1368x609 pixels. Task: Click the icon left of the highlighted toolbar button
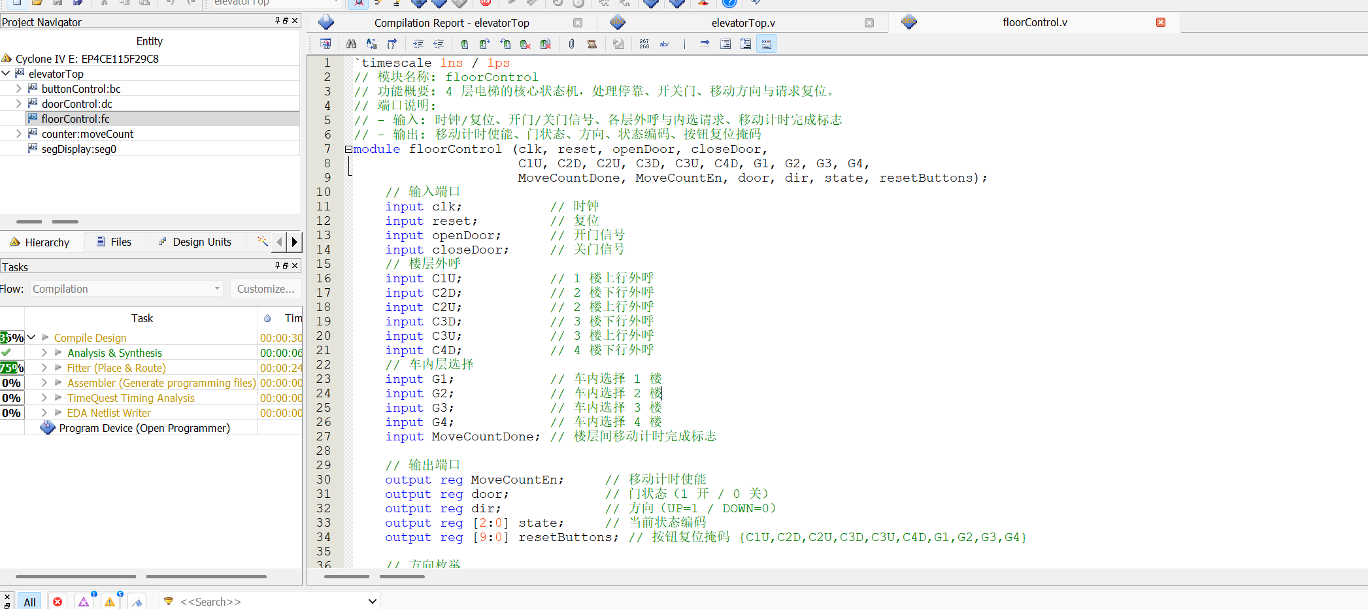(746, 44)
